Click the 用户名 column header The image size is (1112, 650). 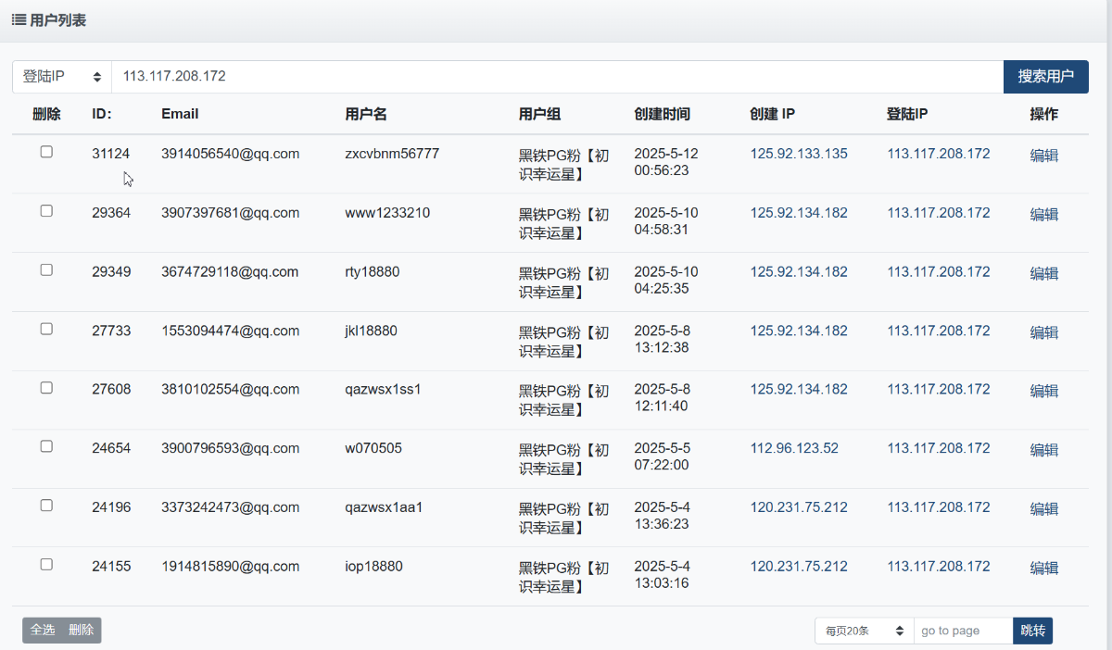tap(366, 115)
